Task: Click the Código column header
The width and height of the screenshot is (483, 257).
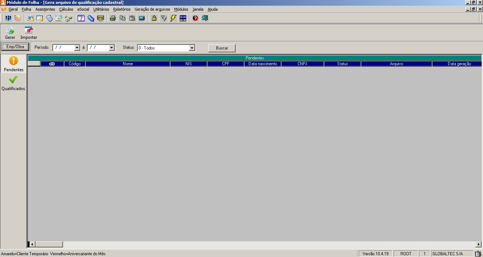Action: [75, 64]
